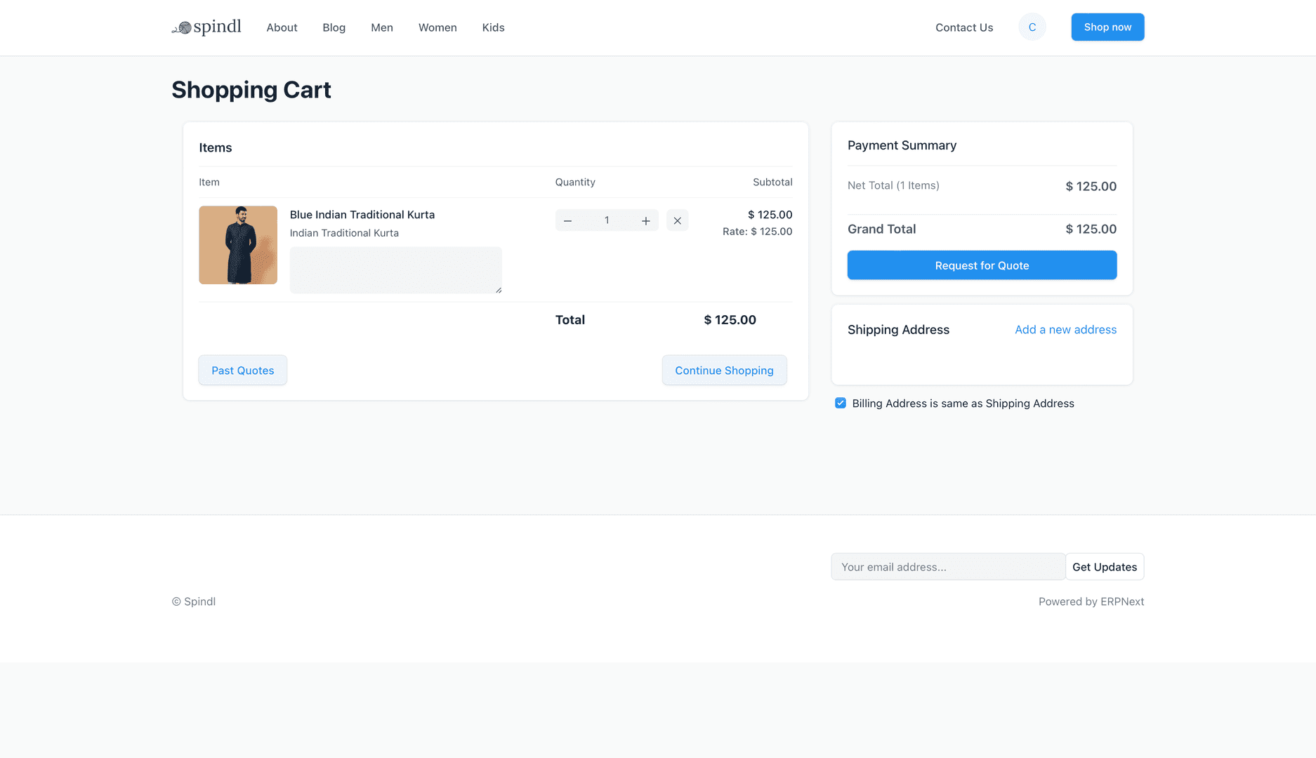Select the plus icon to increase quantity
This screenshot has height=758, width=1316.
click(x=645, y=220)
